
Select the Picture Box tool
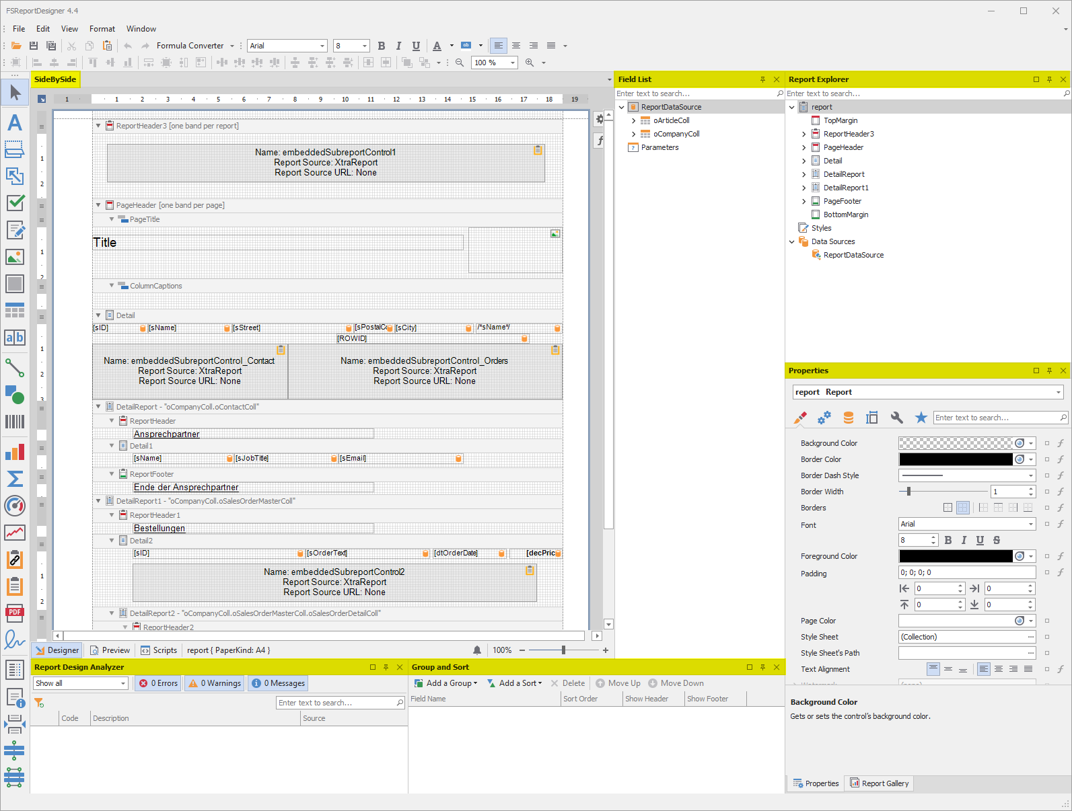15,257
